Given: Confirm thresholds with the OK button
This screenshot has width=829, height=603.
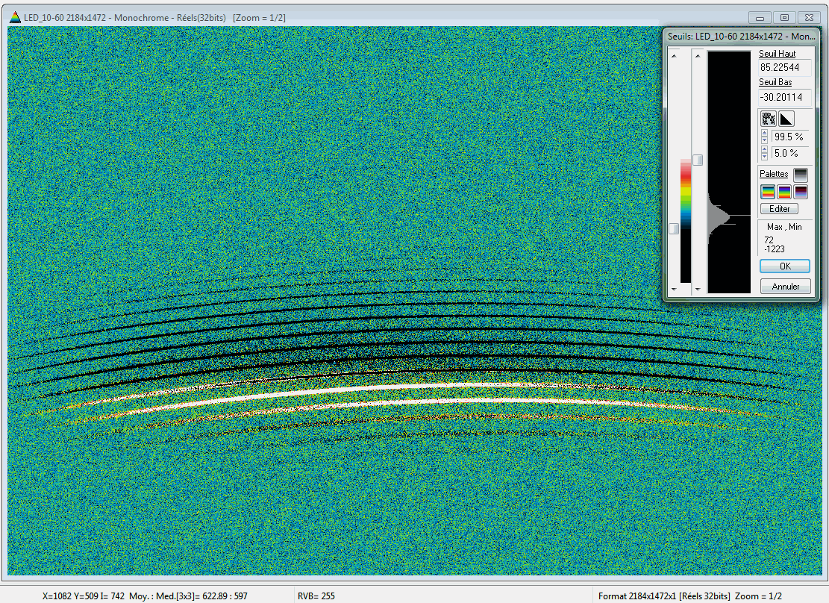Looking at the screenshot, I should tap(785, 266).
